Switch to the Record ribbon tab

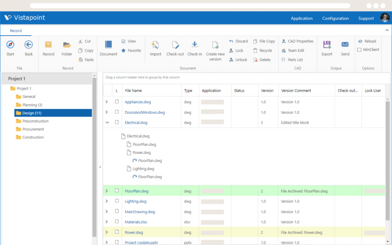[16, 31]
